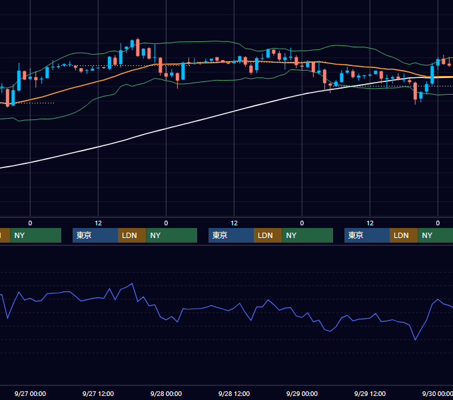Select the 東京 session block on 9/29
The height and width of the screenshot is (400, 453).
click(x=367, y=235)
